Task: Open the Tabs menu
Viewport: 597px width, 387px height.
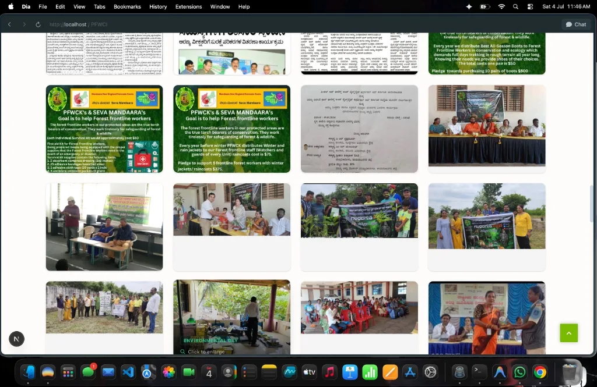Action: click(99, 6)
